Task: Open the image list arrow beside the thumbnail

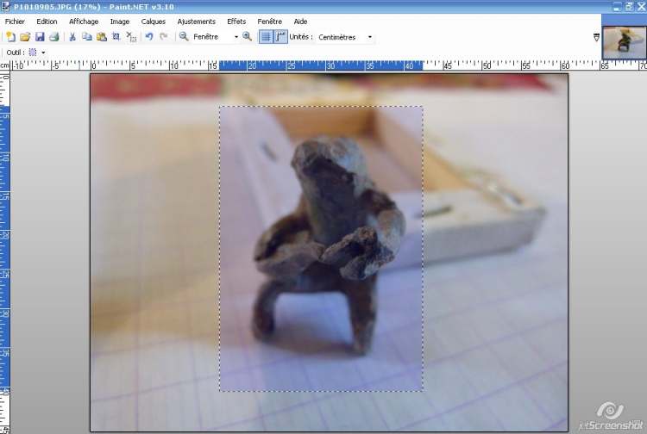Action: coord(597,38)
